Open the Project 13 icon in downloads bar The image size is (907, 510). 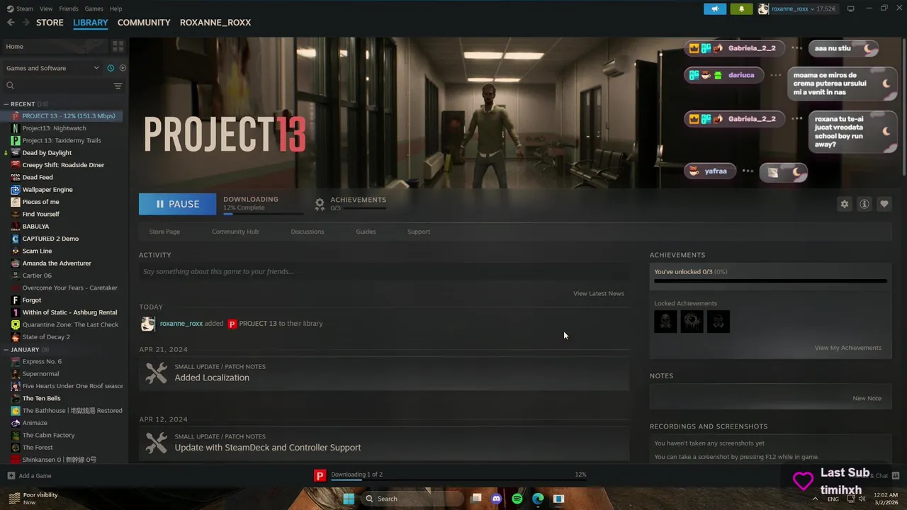click(x=320, y=475)
